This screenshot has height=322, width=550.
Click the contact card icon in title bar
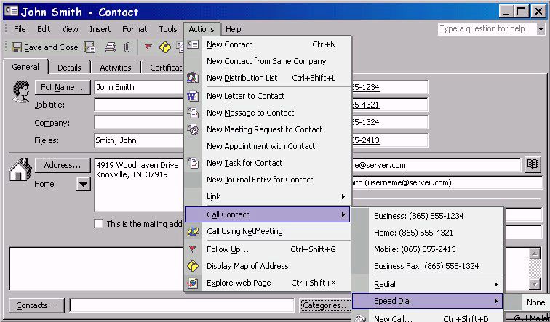pyautogui.click(x=11, y=11)
